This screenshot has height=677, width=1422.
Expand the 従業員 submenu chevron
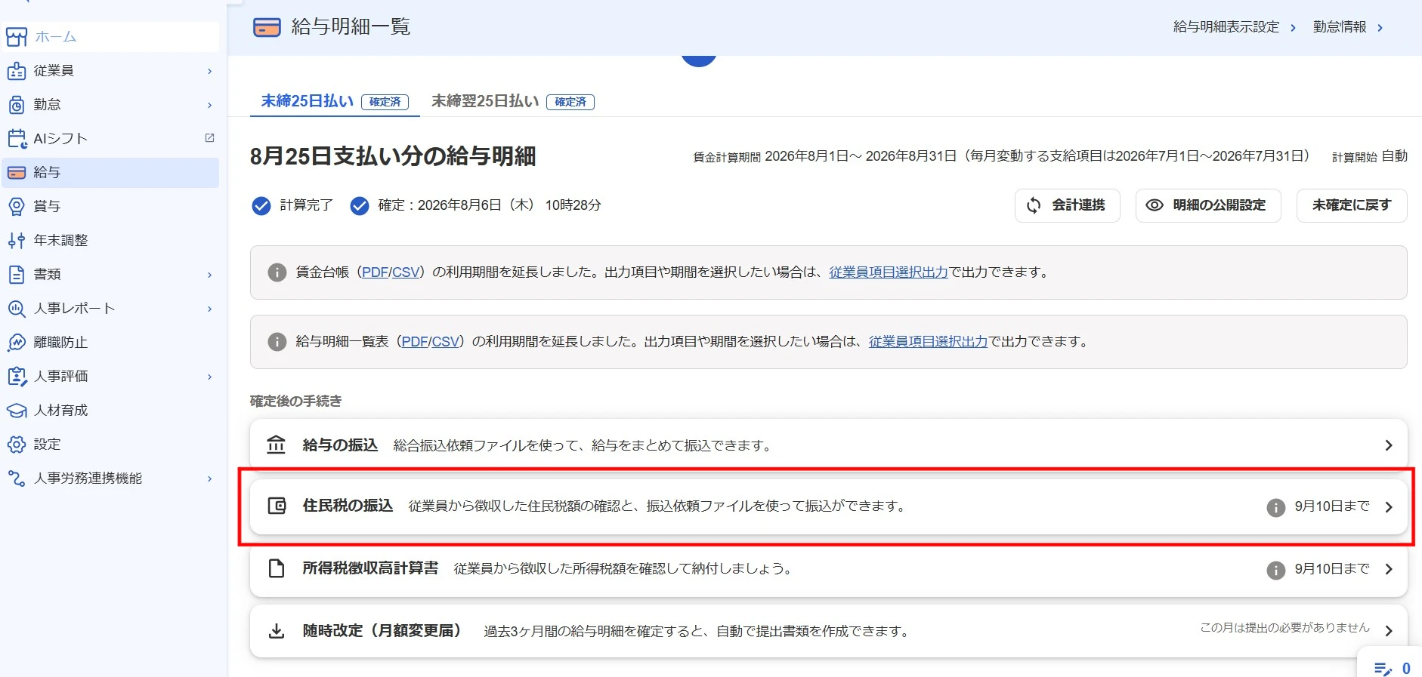(210, 71)
